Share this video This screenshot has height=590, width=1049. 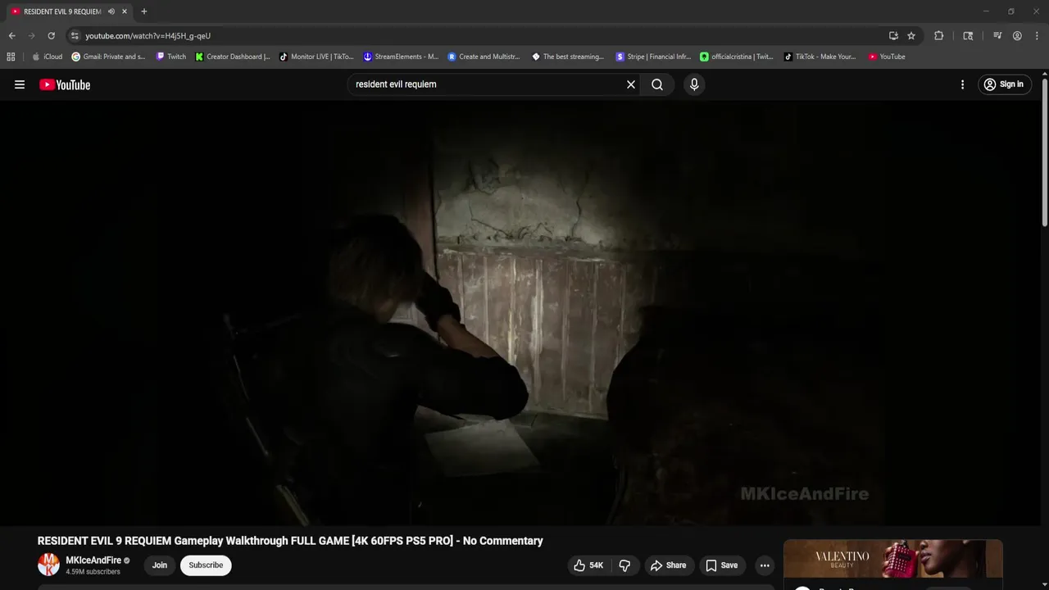pos(668,565)
